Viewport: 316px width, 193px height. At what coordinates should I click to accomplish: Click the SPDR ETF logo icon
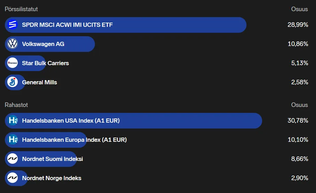(x=13, y=25)
